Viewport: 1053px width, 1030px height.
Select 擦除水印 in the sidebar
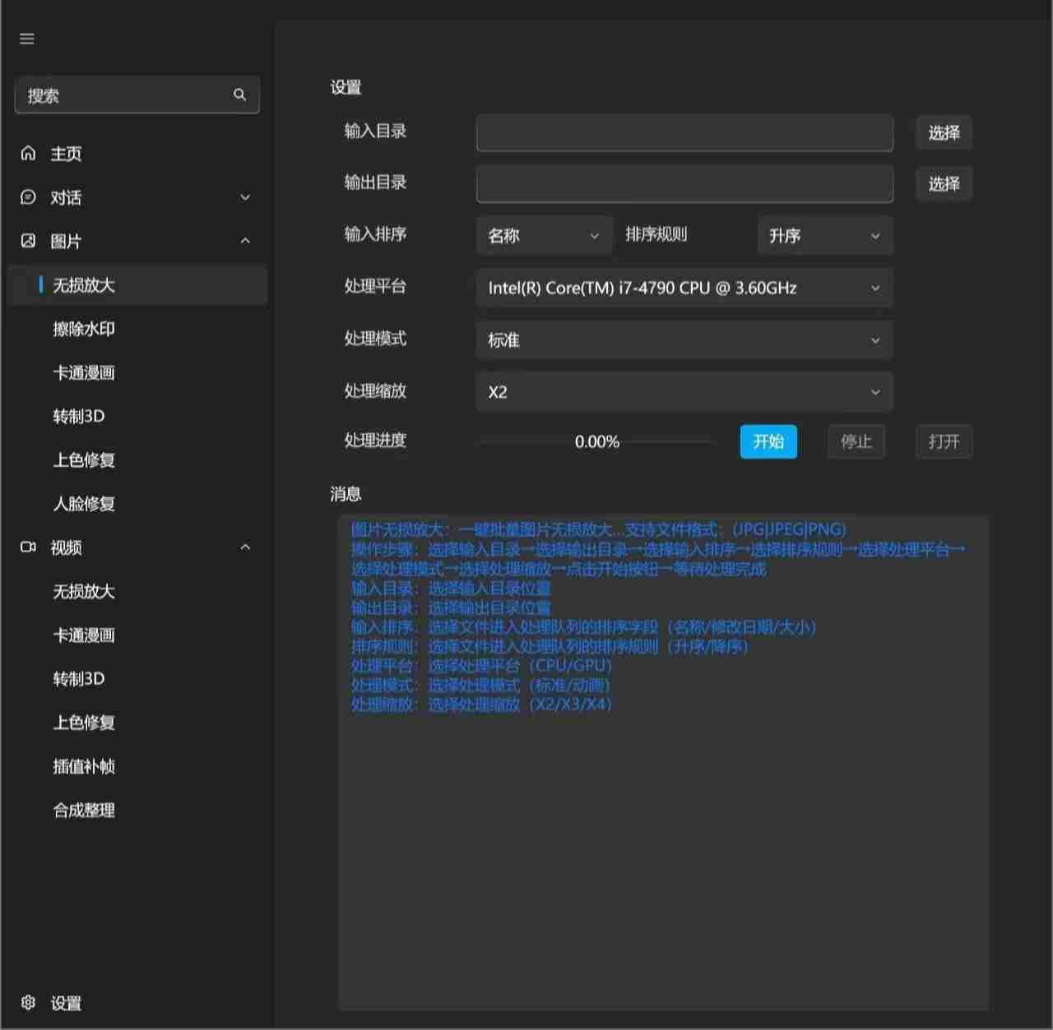point(85,329)
